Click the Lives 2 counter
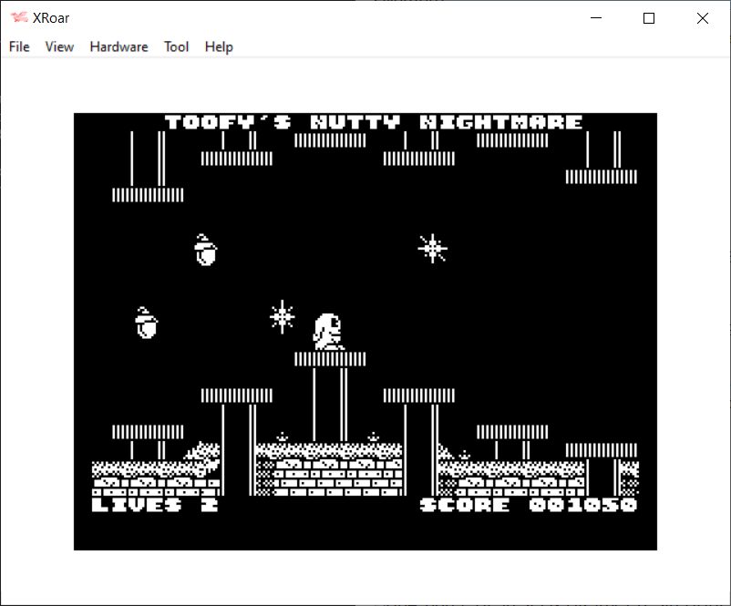 [155, 504]
